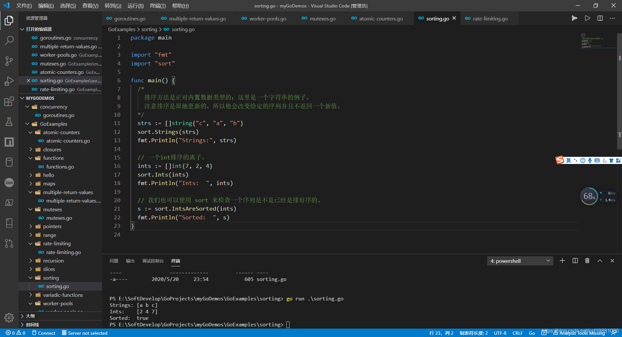Toggle Sogou English/Chinese input mode
Screen dimensions: 622x337
click(569, 160)
